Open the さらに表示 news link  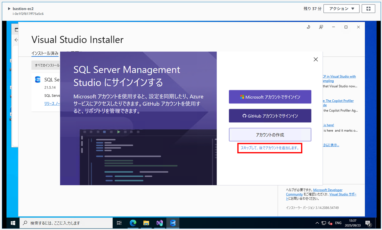(x=331, y=145)
